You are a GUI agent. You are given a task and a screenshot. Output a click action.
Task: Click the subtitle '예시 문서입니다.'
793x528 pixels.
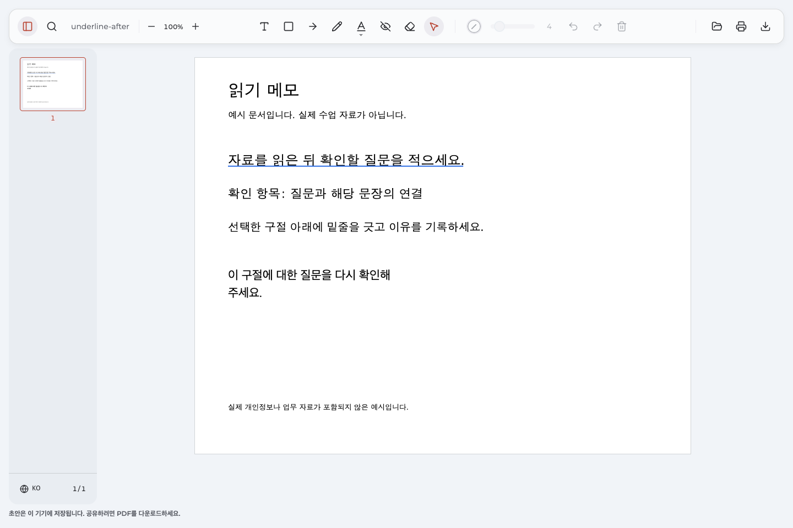tap(317, 114)
